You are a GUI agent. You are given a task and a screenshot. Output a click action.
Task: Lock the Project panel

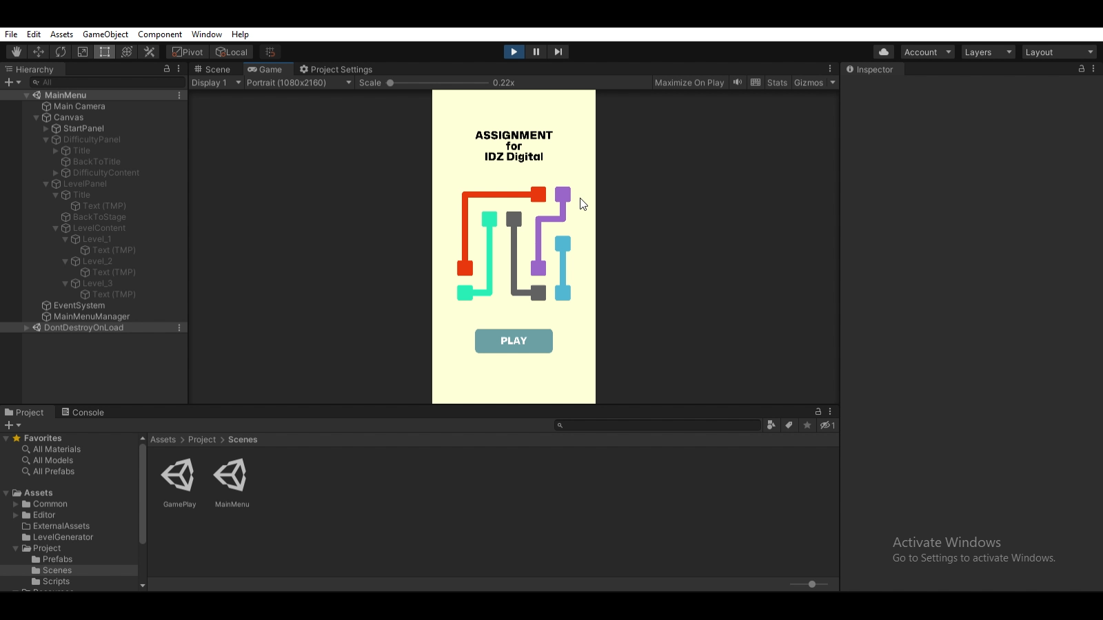(x=818, y=412)
